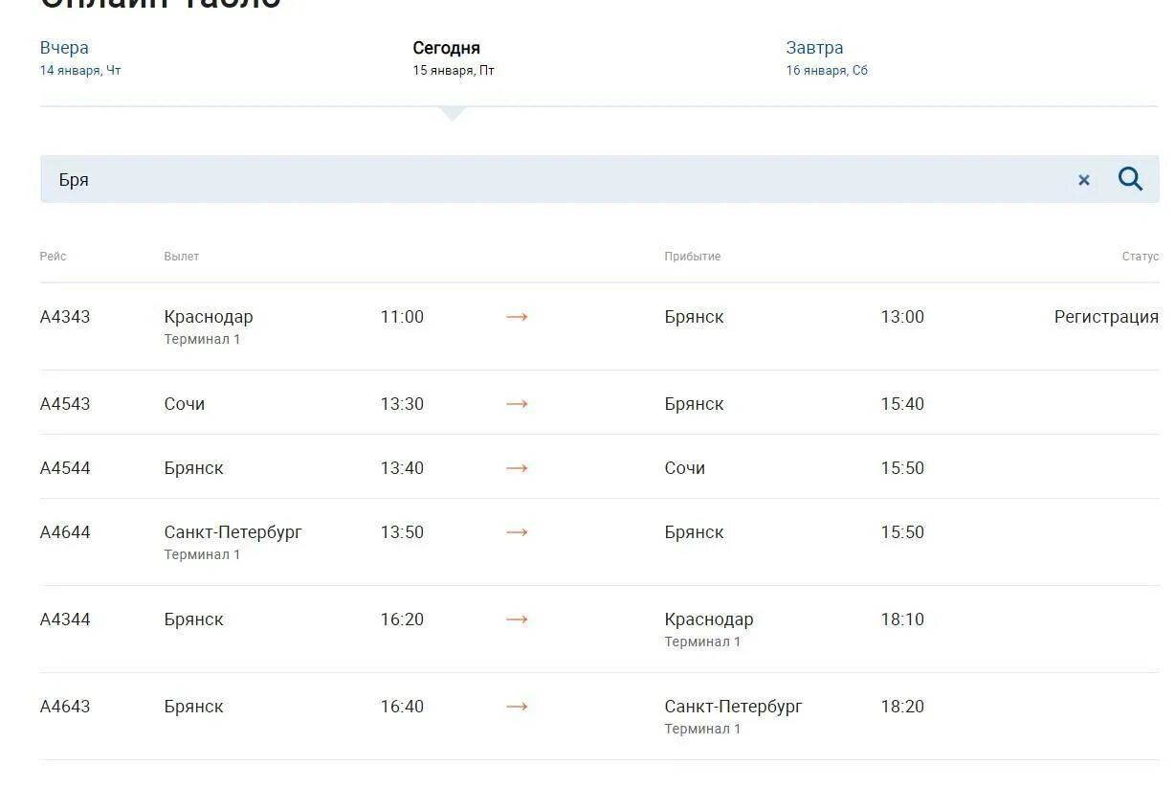This screenshot has width=1175, height=788.
Task: Click into the search field containing Бря
Action: (x=555, y=179)
